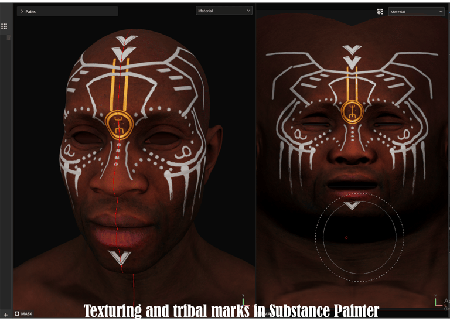Click the small scroll handle below the grid icon
The width and height of the screenshot is (450, 321).
[x=9, y=37]
